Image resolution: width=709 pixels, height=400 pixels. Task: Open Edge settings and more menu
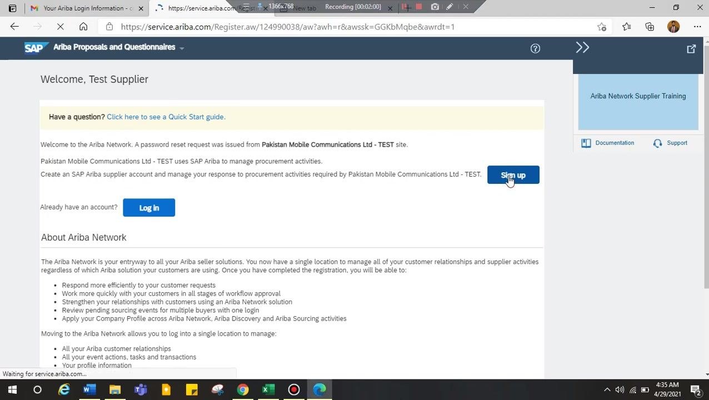pyautogui.click(x=697, y=27)
